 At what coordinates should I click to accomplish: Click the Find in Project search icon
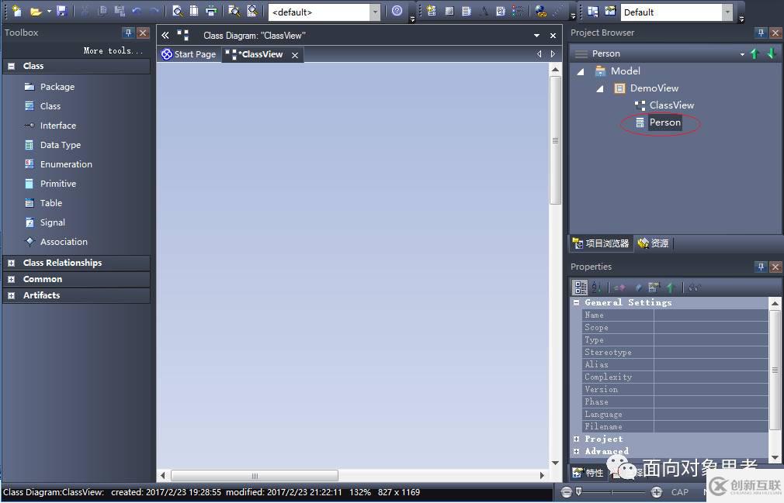(234, 11)
